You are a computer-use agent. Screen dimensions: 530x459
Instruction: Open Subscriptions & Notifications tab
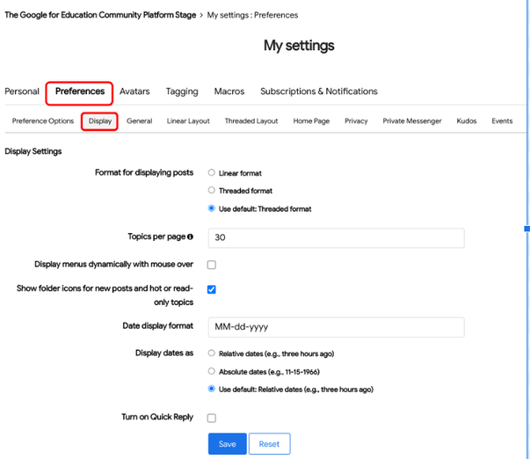pyautogui.click(x=318, y=91)
